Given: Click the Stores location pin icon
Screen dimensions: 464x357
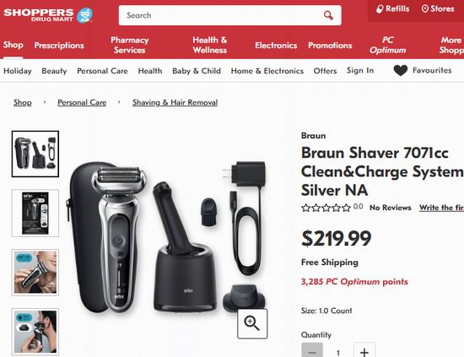Looking at the screenshot, I should click(425, 9).
